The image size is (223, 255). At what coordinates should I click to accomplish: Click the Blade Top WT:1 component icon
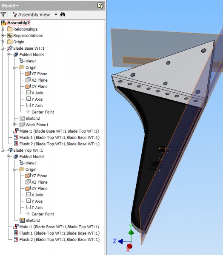10,150
